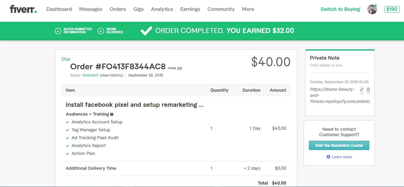The height and width of the screenshot is (187, 404).
Task: Click the Buyer Submitted Information check icon
Action: pyautogui.click(x=58, y=31)
